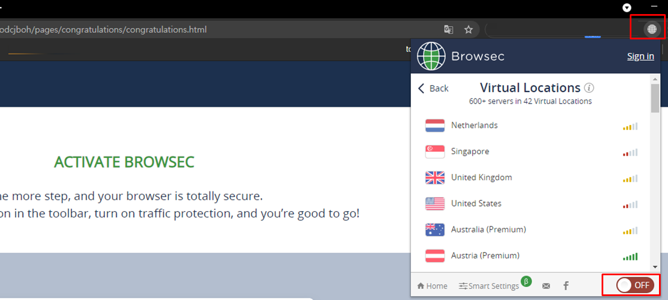Click the Australia flag icon
Viewport: 668px width, 300px height.
[434, 230]
